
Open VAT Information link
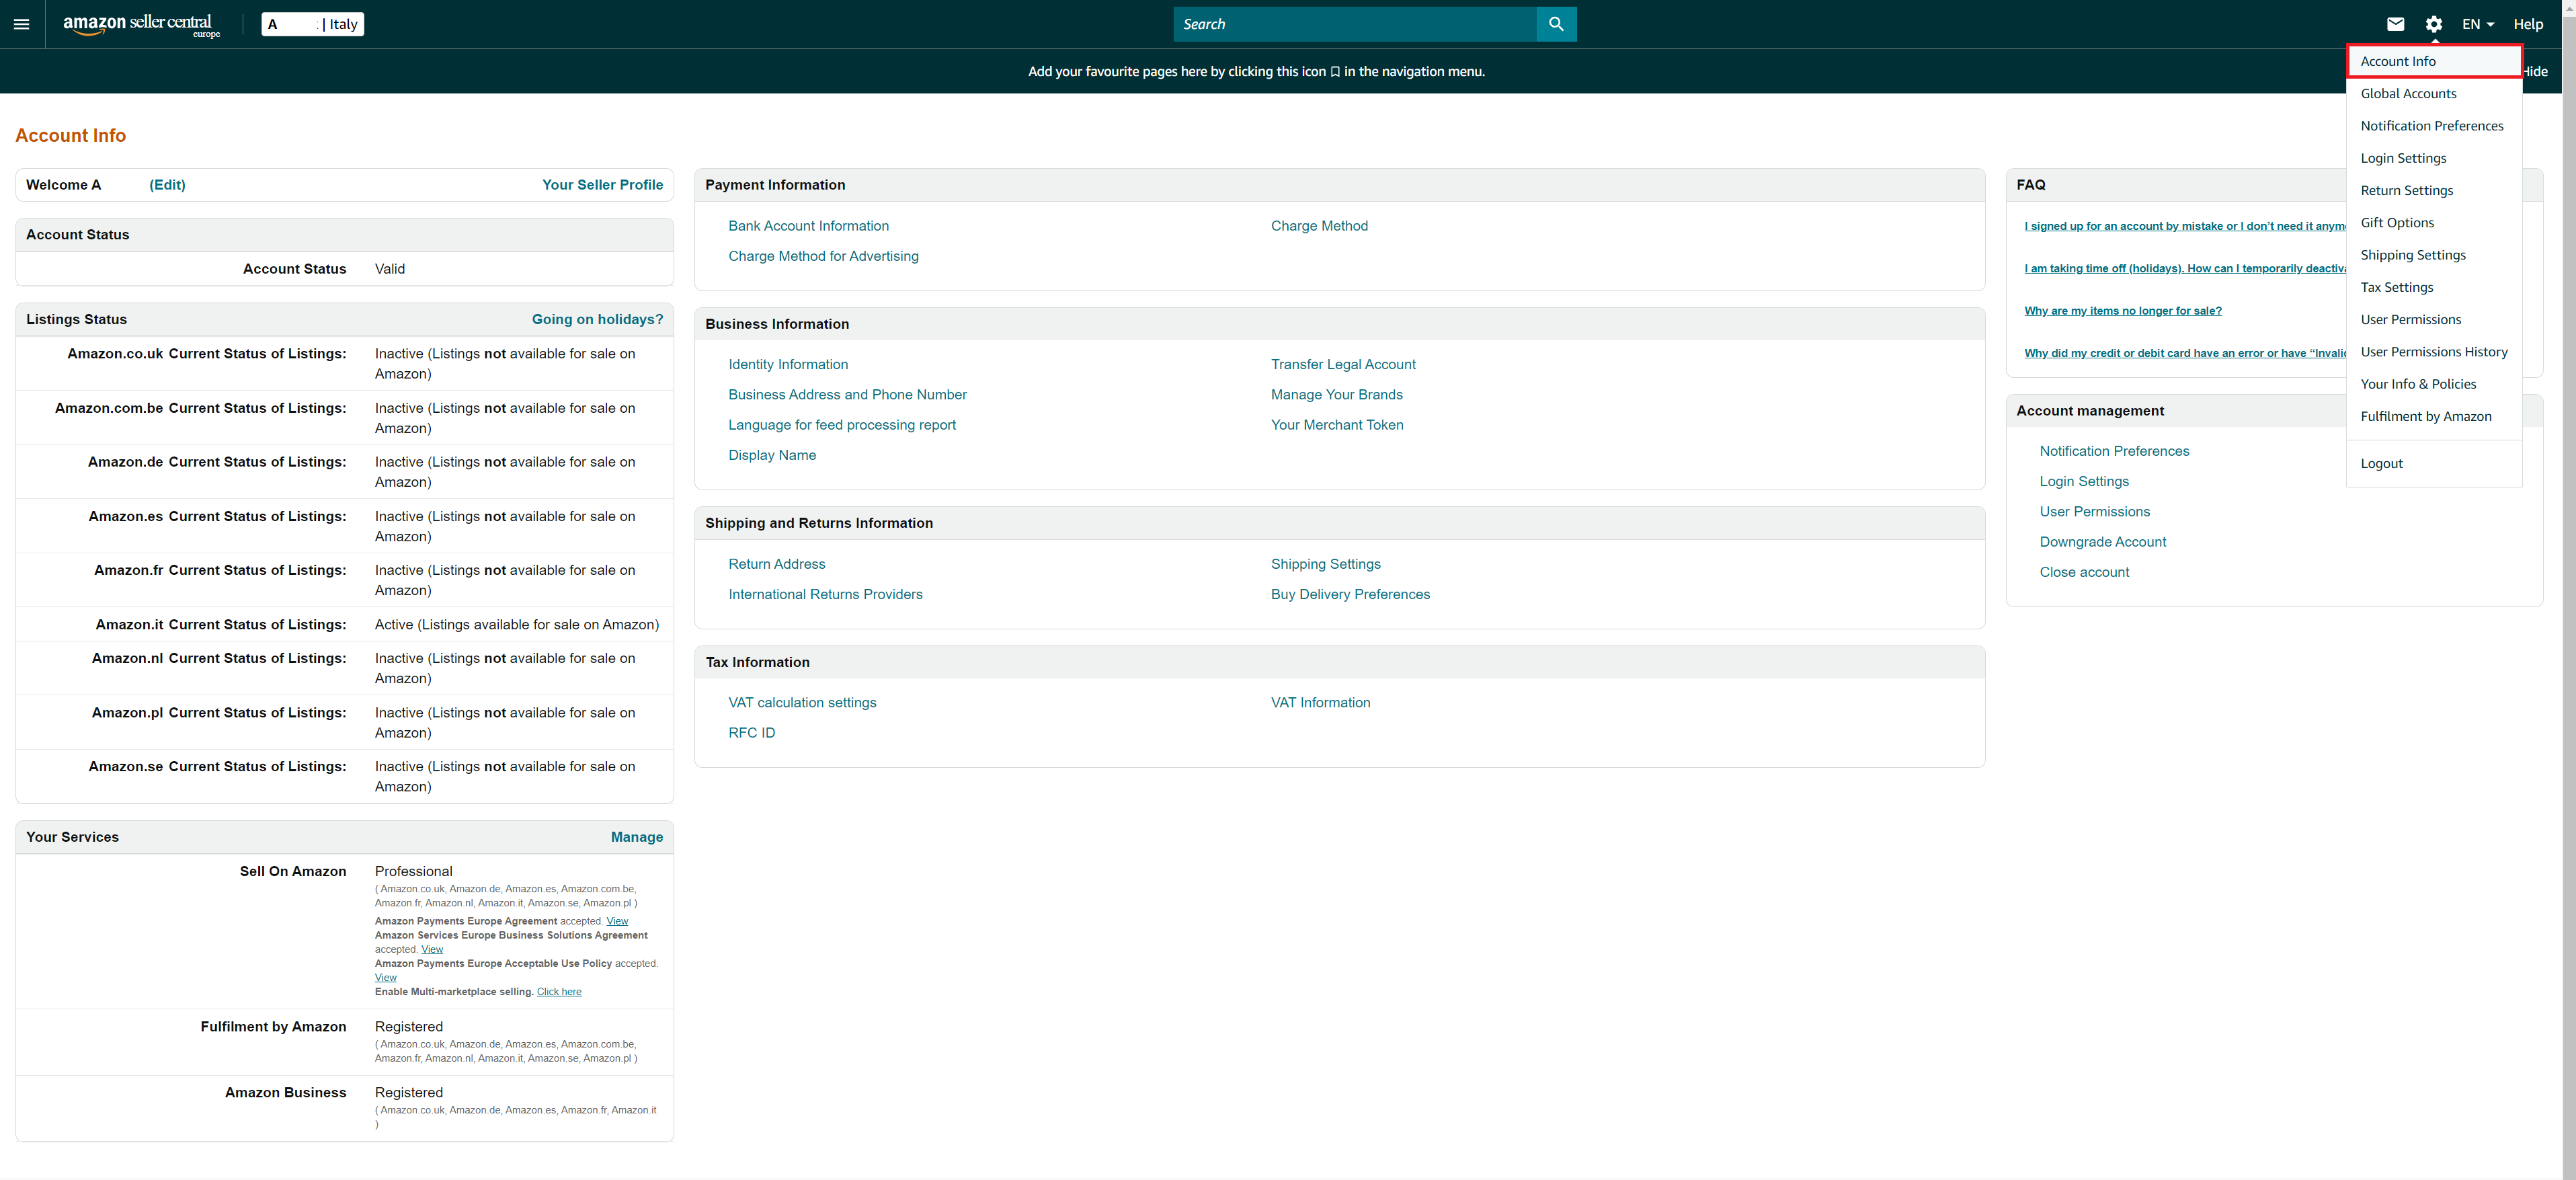click(x=1320, y=703)
